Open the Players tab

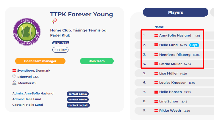(x=176, y=12)
